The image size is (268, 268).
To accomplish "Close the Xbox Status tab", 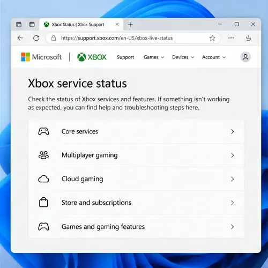I will pyautogui.click(x=117, y=24).
